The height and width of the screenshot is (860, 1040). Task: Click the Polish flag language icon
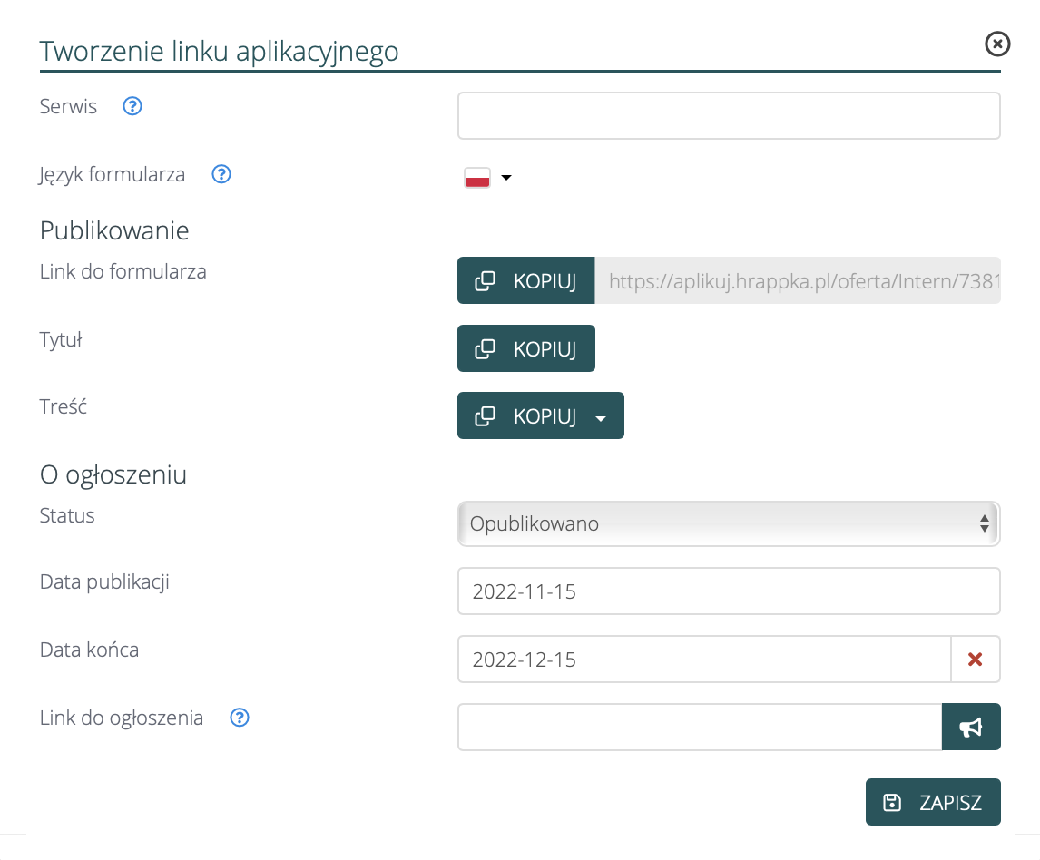477,178
